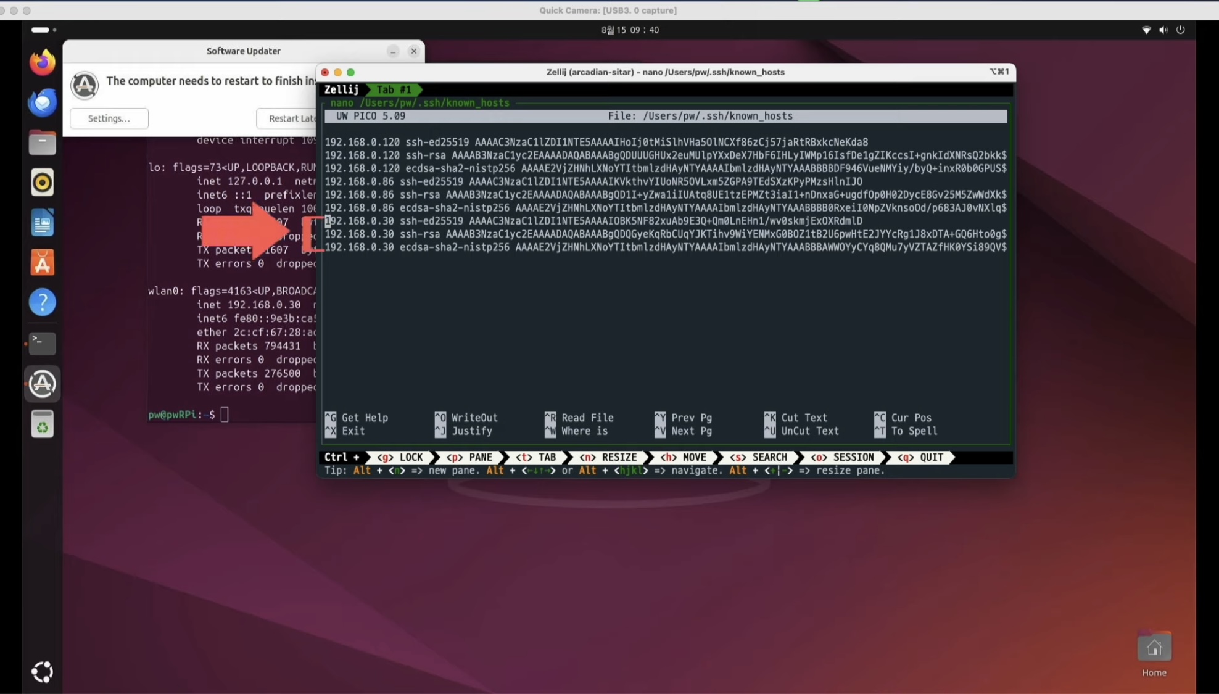Viewport: 1219px width, 694px height.
Task: Open the system power menu icon
Action: tap(1180, 30)
